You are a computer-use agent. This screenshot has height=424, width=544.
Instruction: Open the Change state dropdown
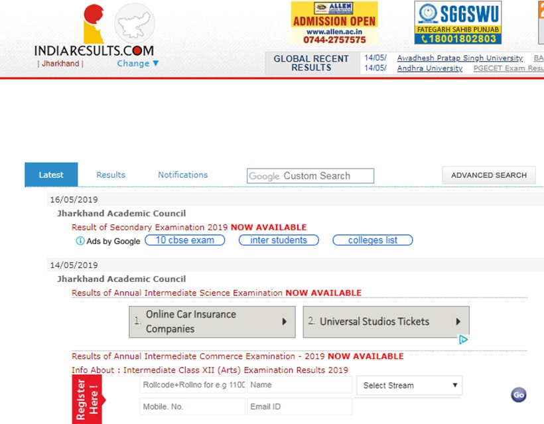point(138,64)
